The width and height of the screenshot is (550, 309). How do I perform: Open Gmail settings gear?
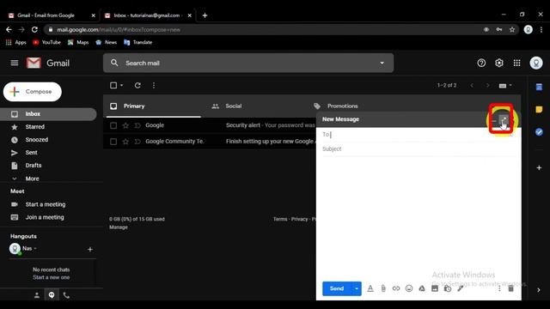coord(499,63)
